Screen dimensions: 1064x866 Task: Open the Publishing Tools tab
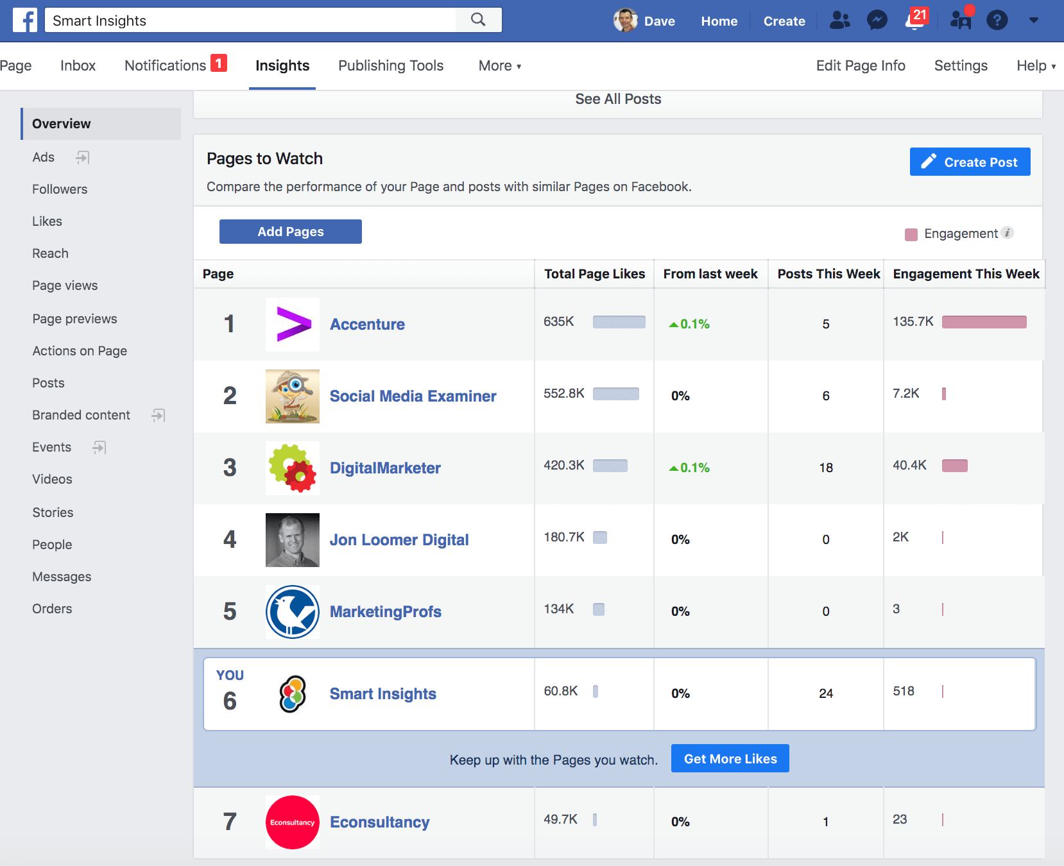[x=391, y=65]
